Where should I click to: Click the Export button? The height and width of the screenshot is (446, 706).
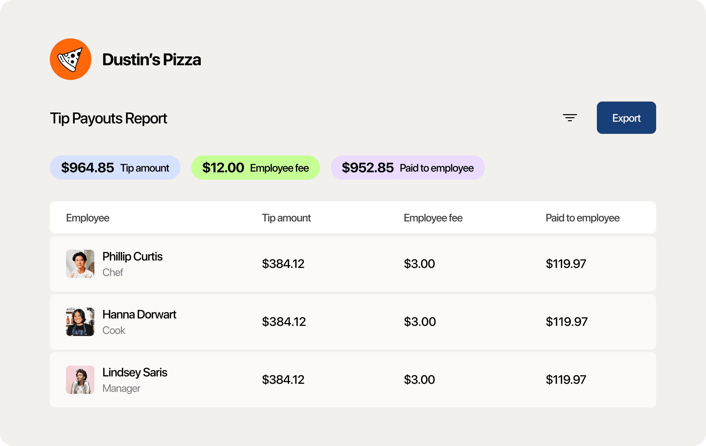click(626, 118)
